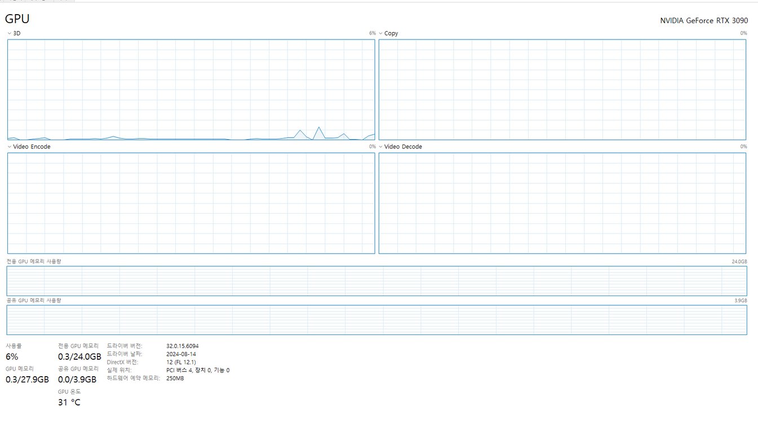Click driver date 2024-08-14
Screen dimensions: 758x423
coord(181,354)
